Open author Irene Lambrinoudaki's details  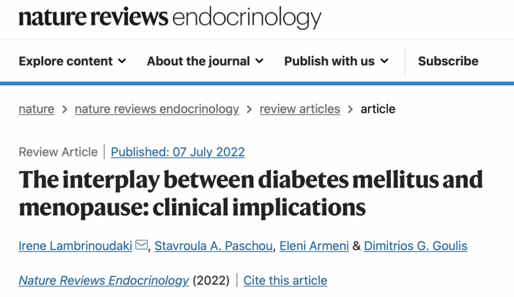(x=75, y=246)
